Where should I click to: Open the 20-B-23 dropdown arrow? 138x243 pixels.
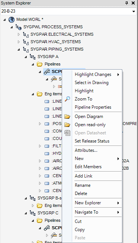(134, 12)
